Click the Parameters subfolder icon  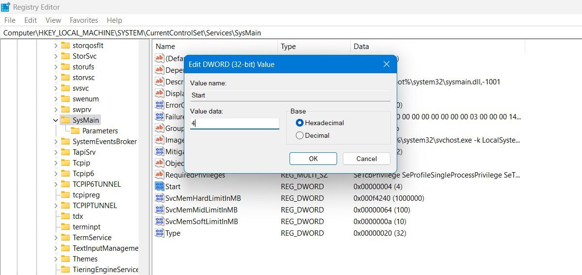pos(75,131)
